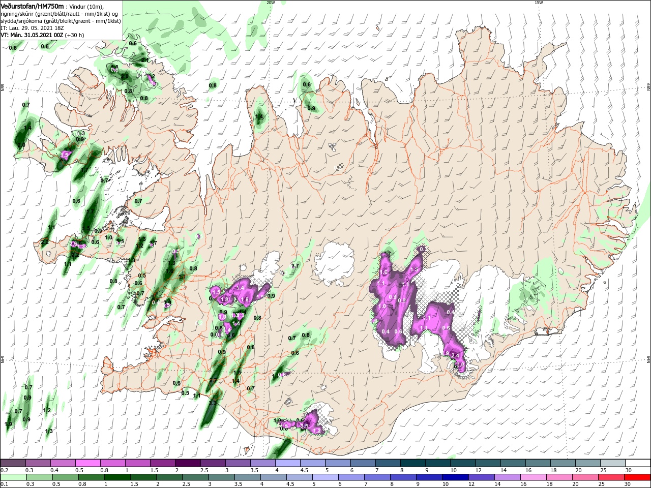
Task: Click the 'rigning/skúrir' legend description line
Action: coord(59,14)
